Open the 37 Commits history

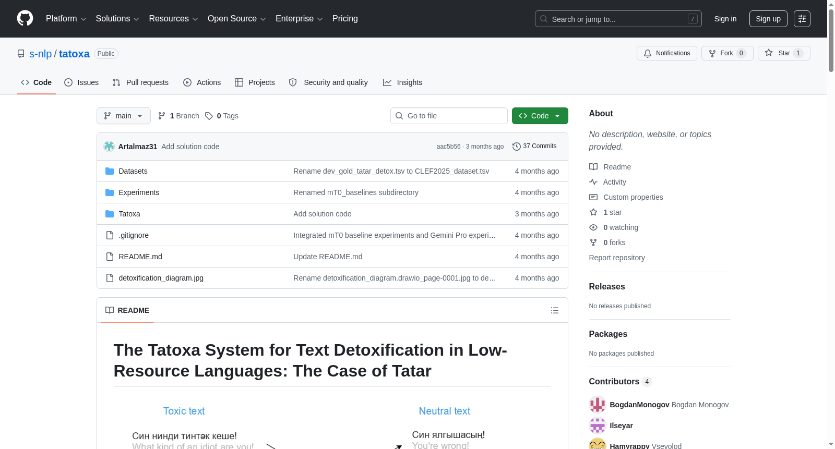click(x=534, y=147)
